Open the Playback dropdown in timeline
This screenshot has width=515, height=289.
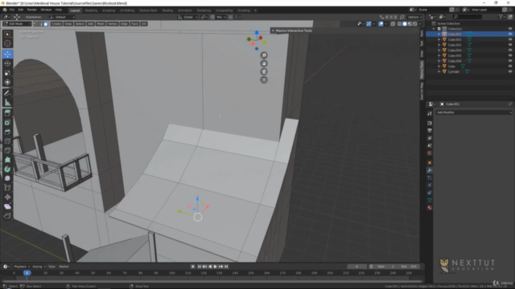click(x=22, y=267)
